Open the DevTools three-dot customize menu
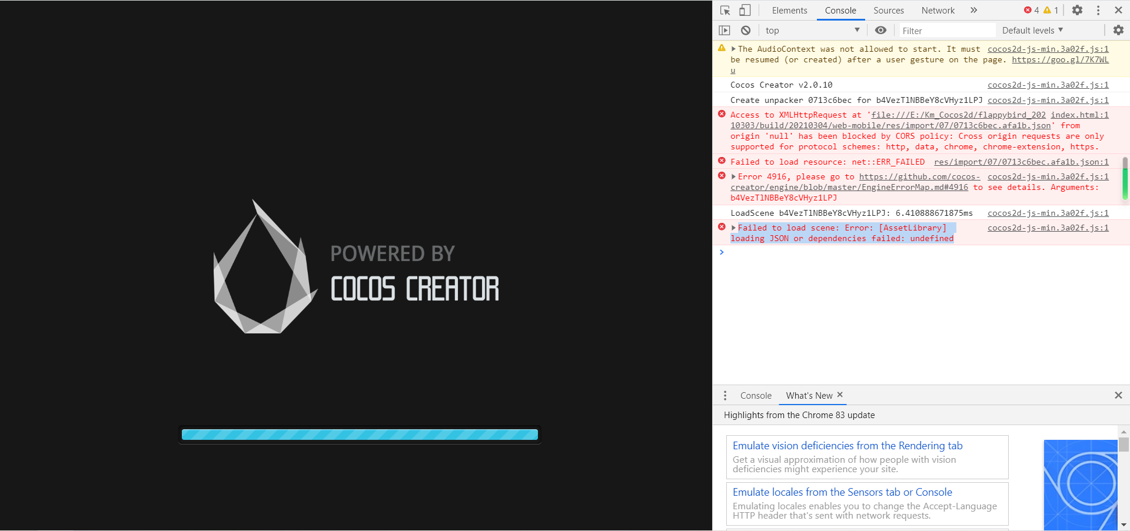The width and height of the screenshot is (1130, 531). coord(1098,10)
